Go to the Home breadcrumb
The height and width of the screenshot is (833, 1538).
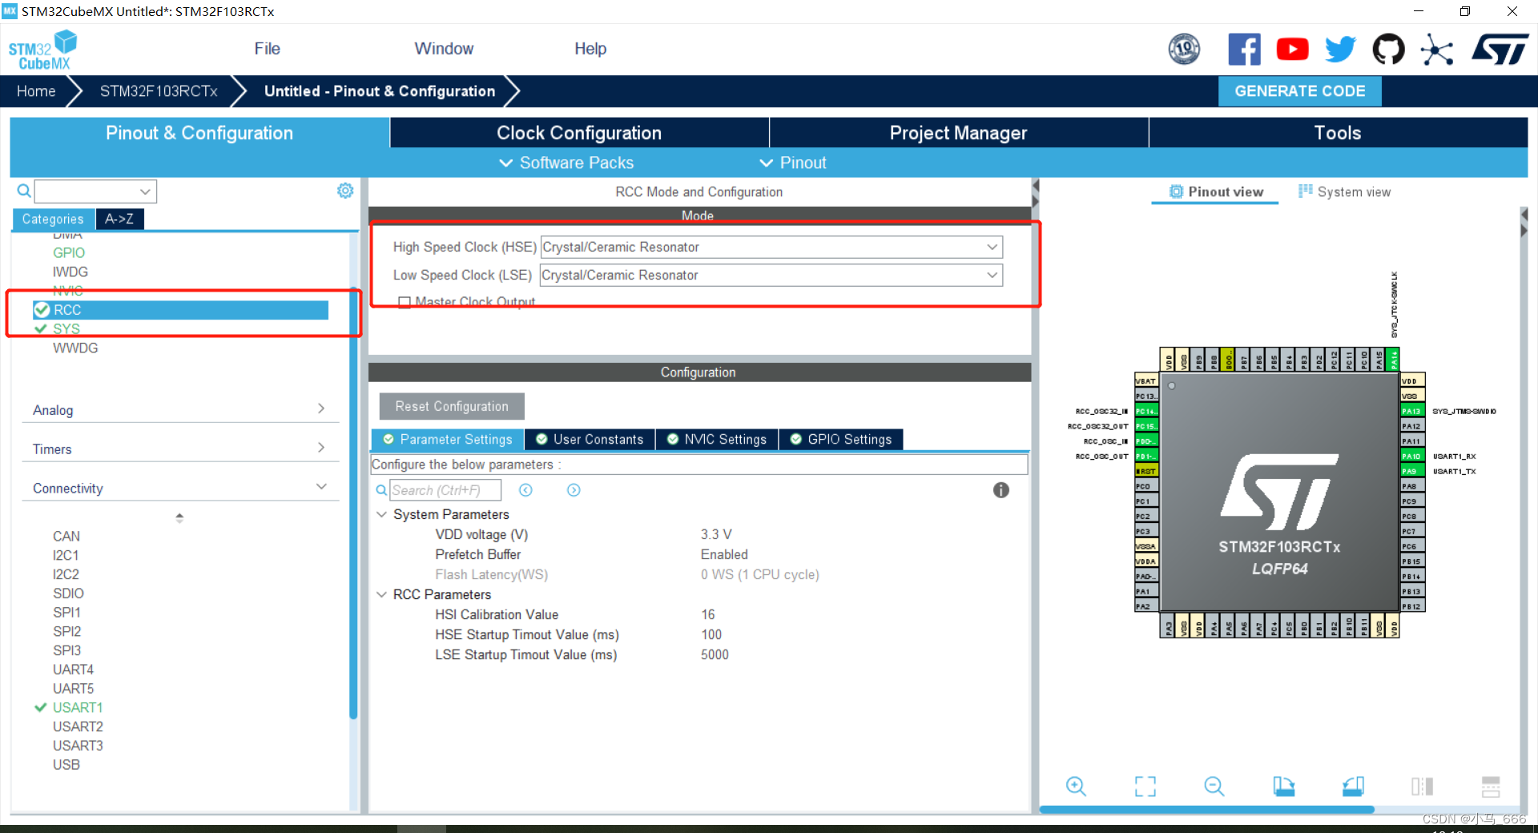[36, 91]
